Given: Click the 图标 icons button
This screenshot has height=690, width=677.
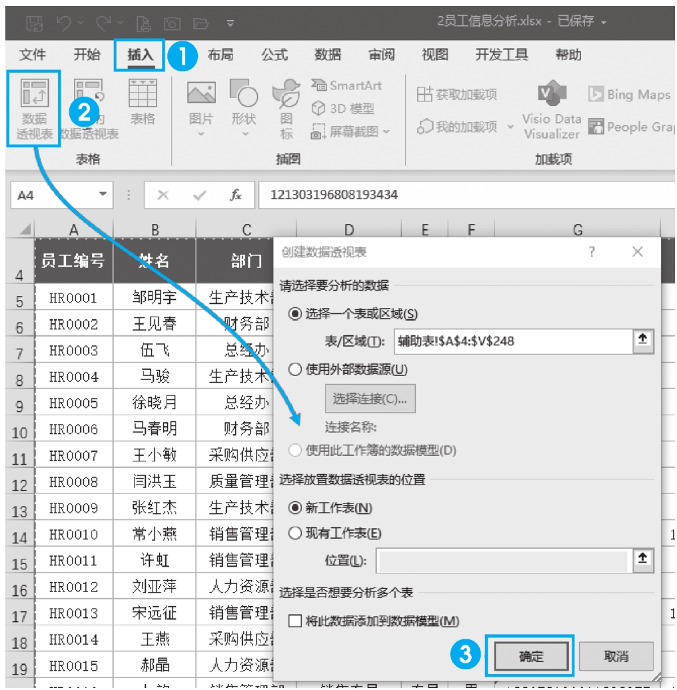Looking at the screenshot, I should pos(287,108).
